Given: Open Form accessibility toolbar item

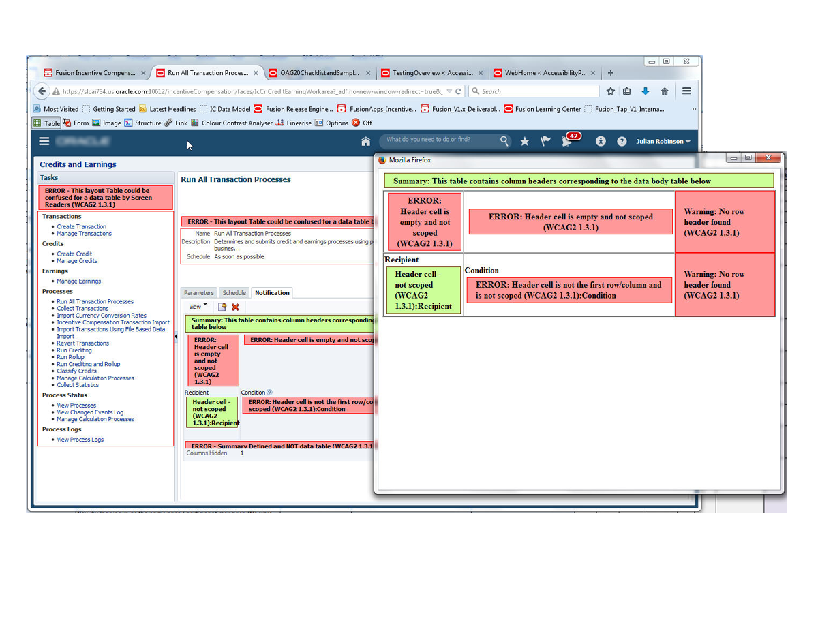Looking at the screenshot, I should pos(76,123).
